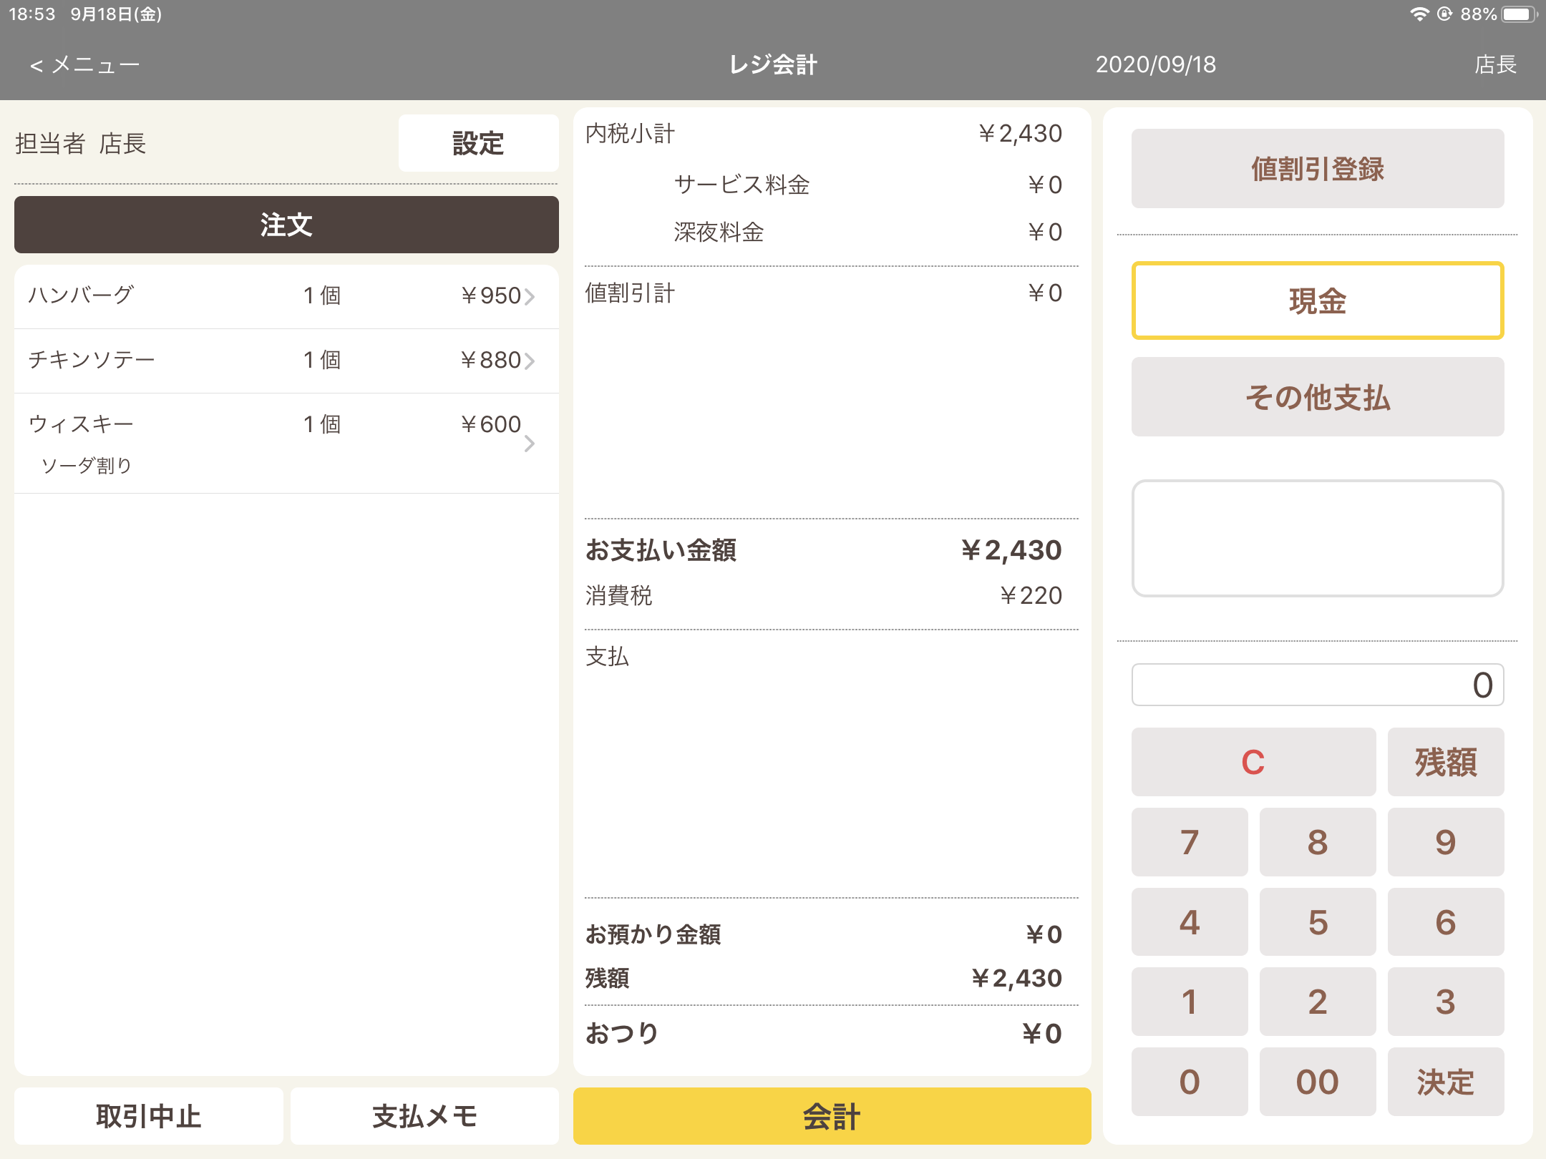Open 設定 for the staff member

point(478,143)
